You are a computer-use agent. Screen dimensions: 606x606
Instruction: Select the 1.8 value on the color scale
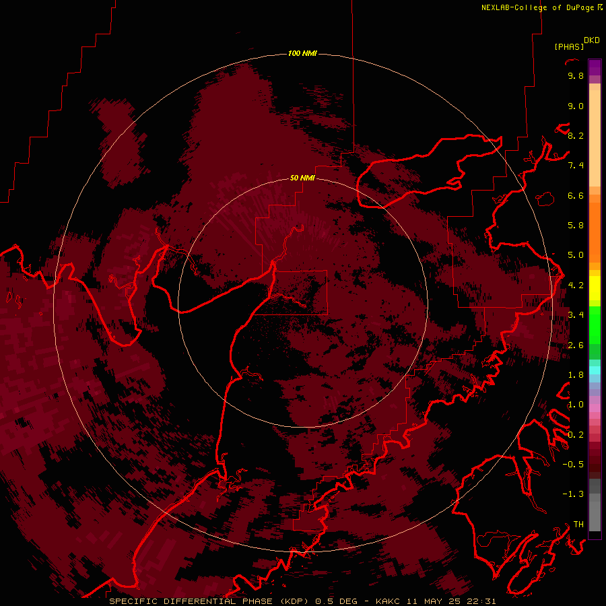pos(576,375)
